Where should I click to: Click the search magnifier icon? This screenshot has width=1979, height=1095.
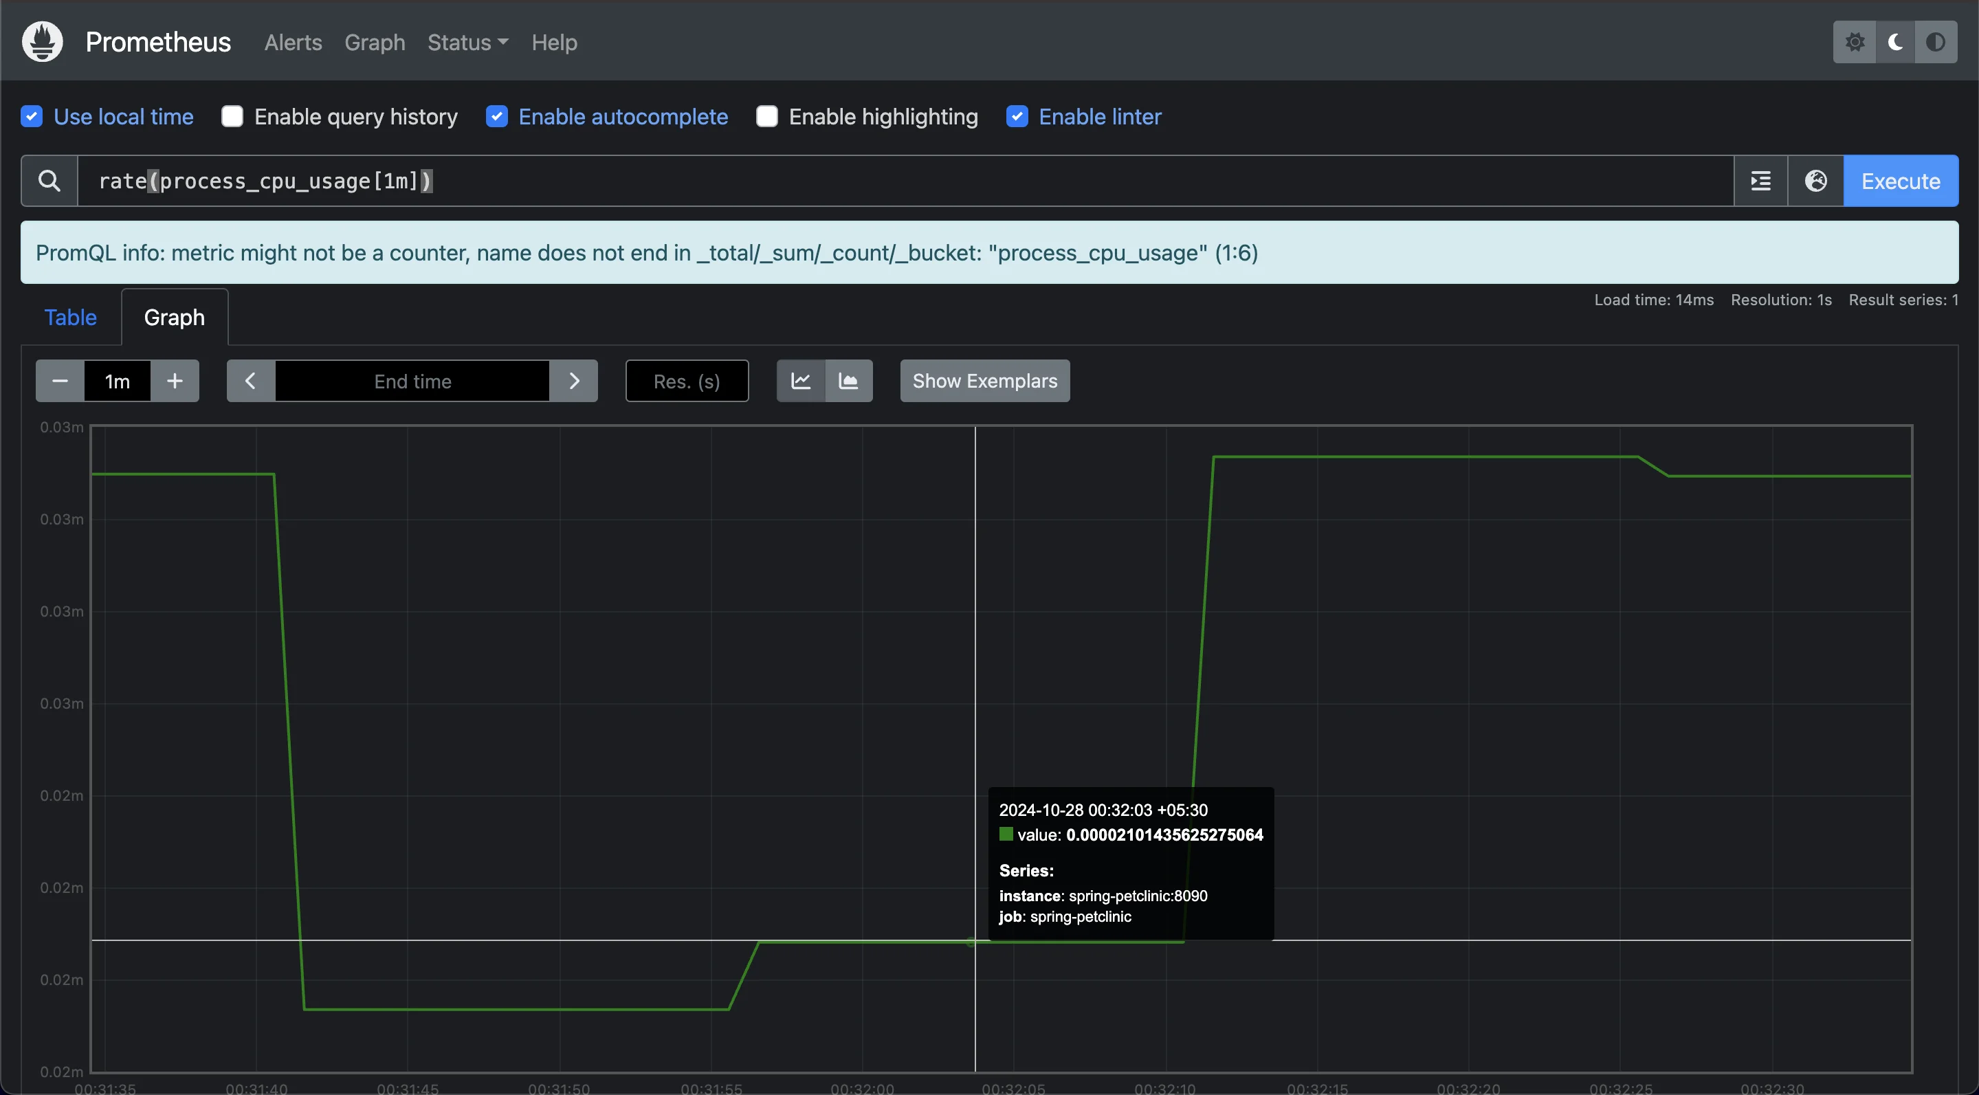click(x=49, y=181)
